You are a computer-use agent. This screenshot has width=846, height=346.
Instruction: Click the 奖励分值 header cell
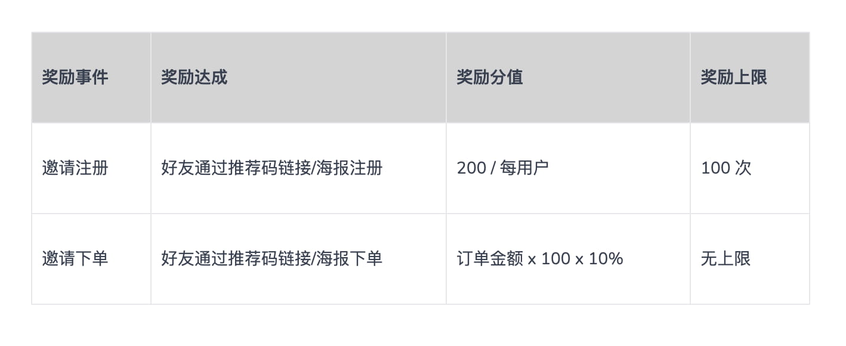(568, 78)
